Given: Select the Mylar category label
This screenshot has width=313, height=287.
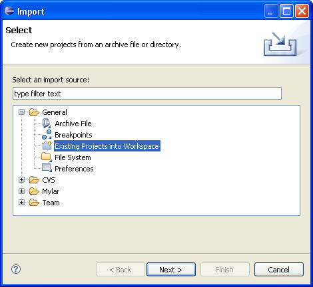Looking at the screenshot, I should coord(51,191).
